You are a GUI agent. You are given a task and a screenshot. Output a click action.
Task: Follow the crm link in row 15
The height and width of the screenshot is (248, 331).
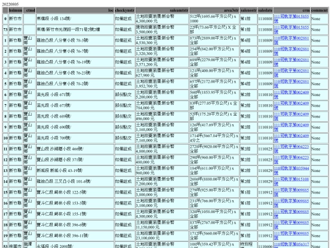tap(291, 192)
